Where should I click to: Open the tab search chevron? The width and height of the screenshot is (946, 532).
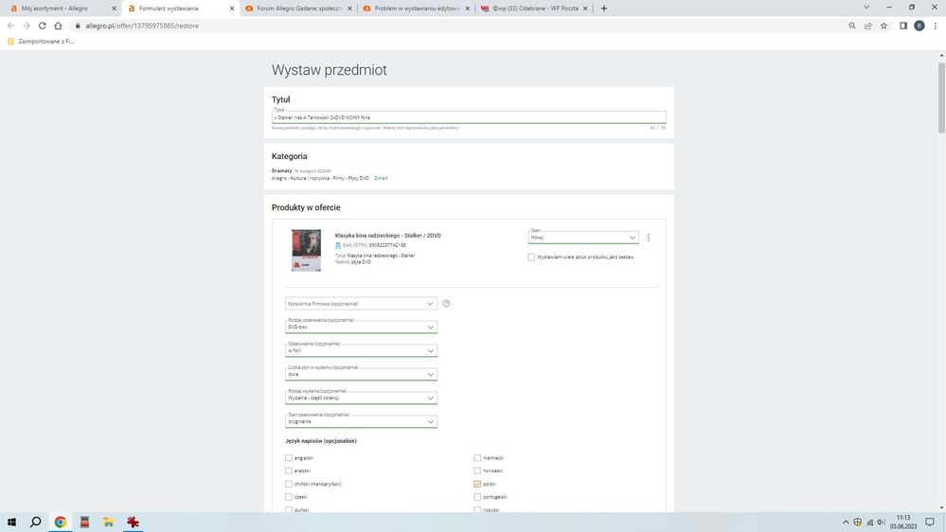click(866, 8)
